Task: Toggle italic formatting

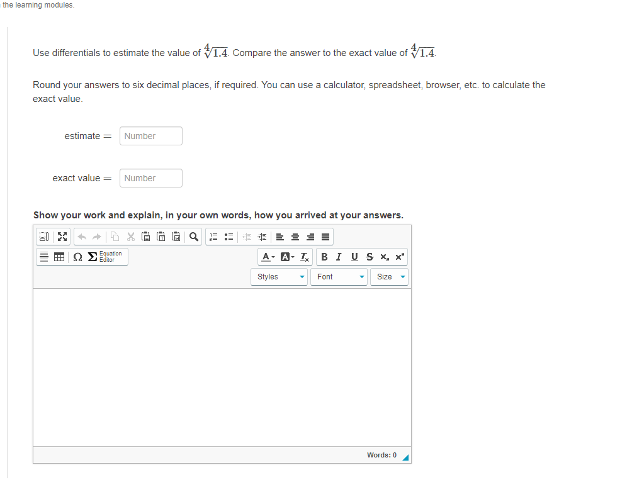Action: click(x=339, y=257)
